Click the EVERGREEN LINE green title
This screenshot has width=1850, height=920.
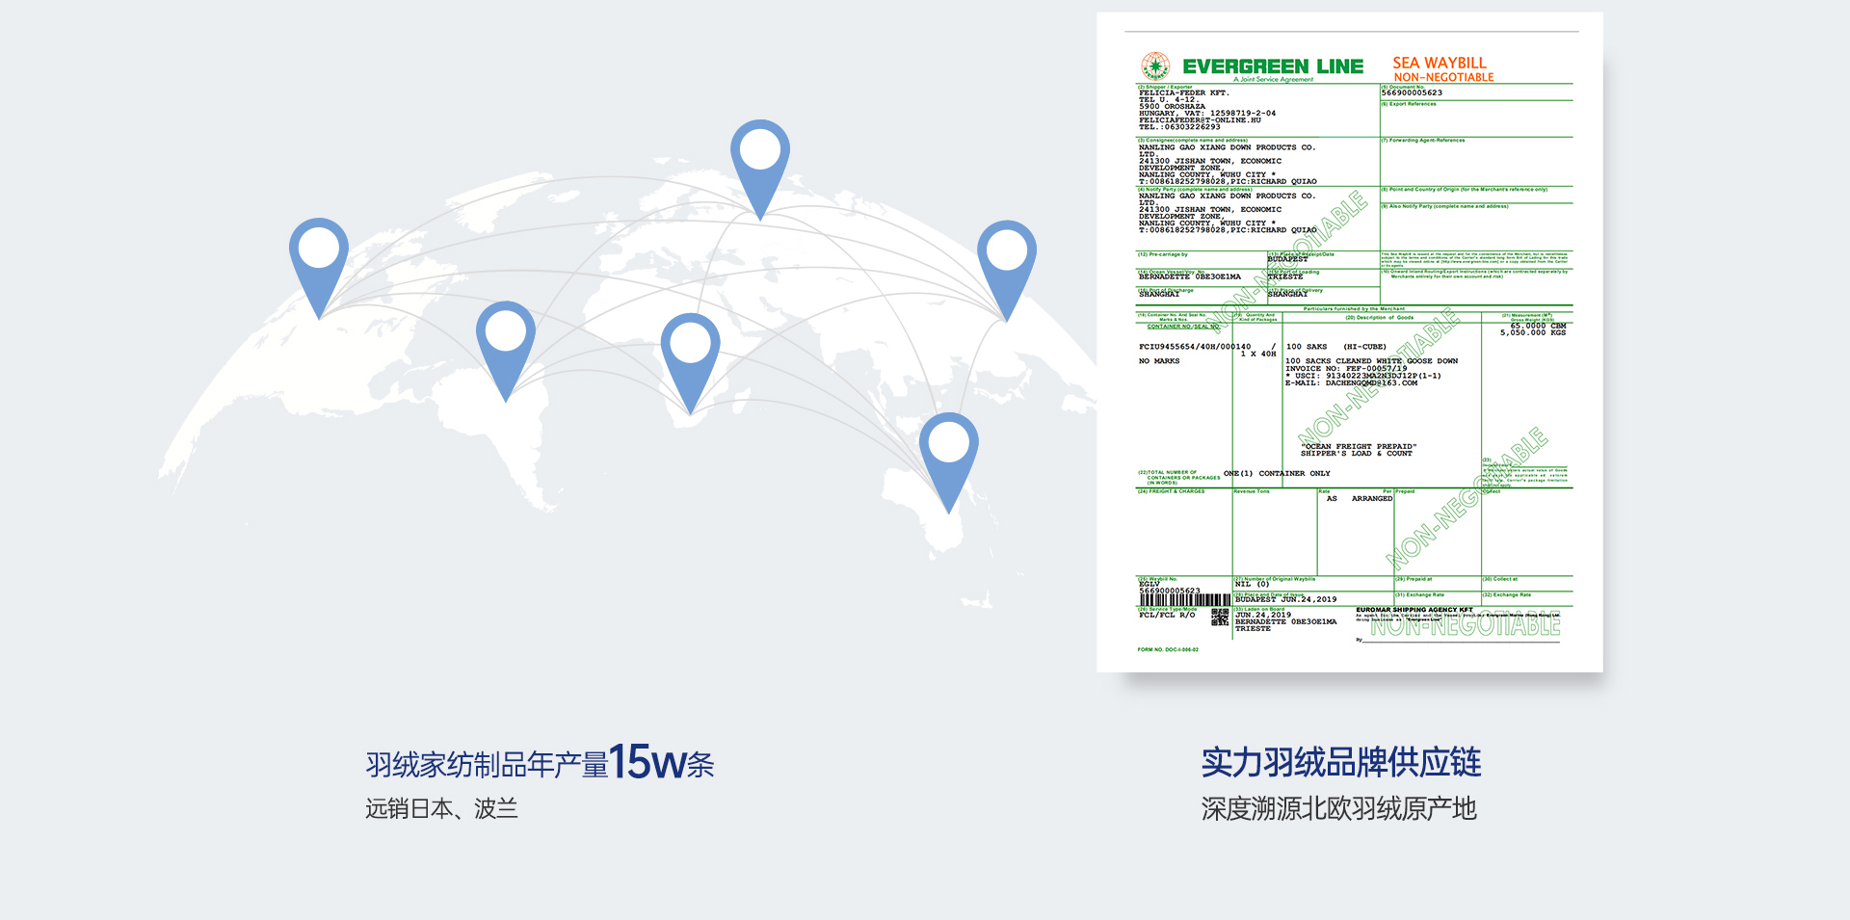click(1273, 66)
